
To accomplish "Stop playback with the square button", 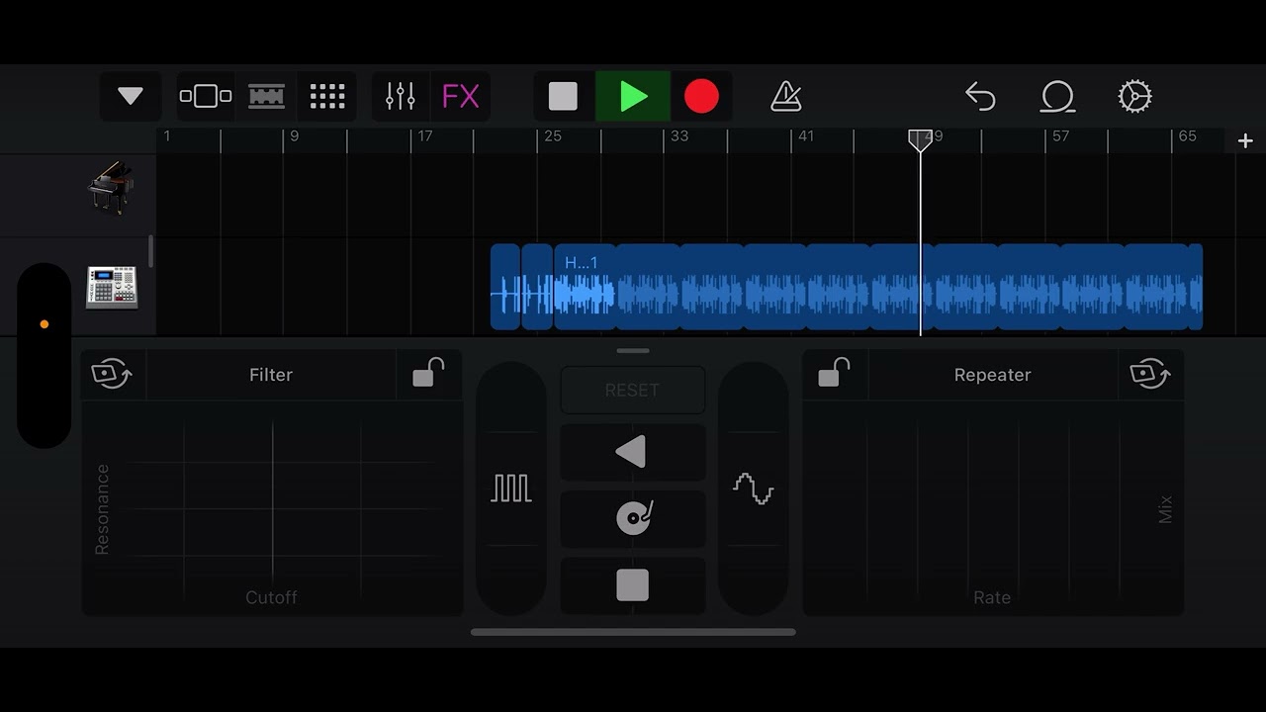I will [x=563, y=96].
